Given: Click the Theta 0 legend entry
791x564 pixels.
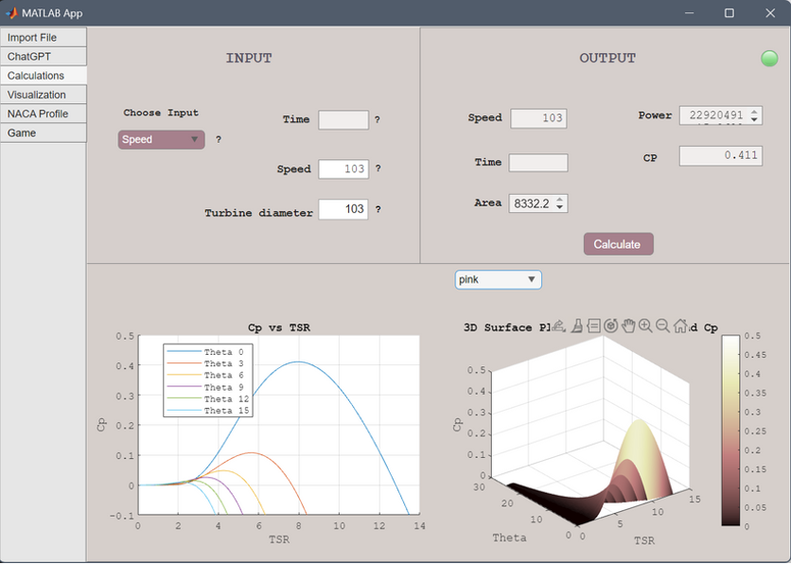Looking at the screenshot, I should [205, 352].
